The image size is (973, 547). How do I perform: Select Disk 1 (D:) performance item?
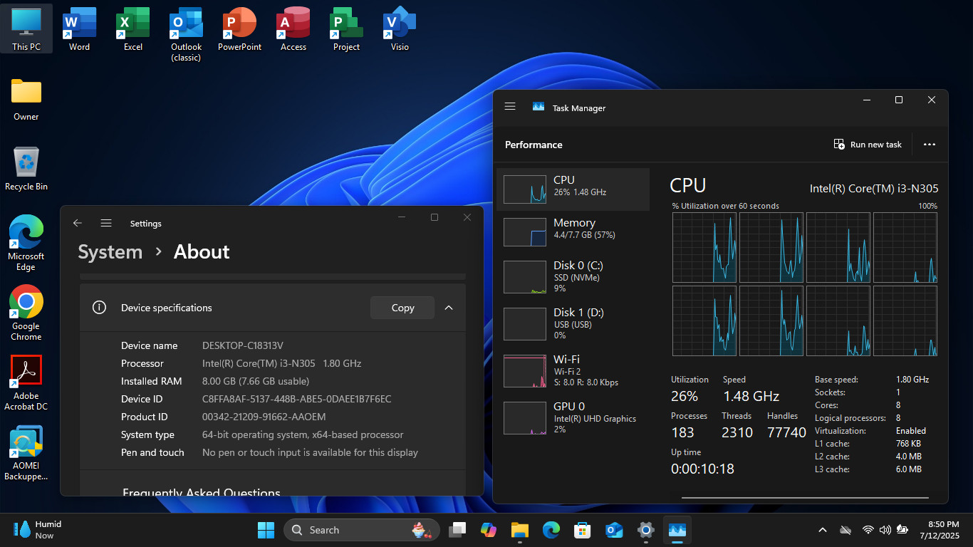click(x=573, y=323)
